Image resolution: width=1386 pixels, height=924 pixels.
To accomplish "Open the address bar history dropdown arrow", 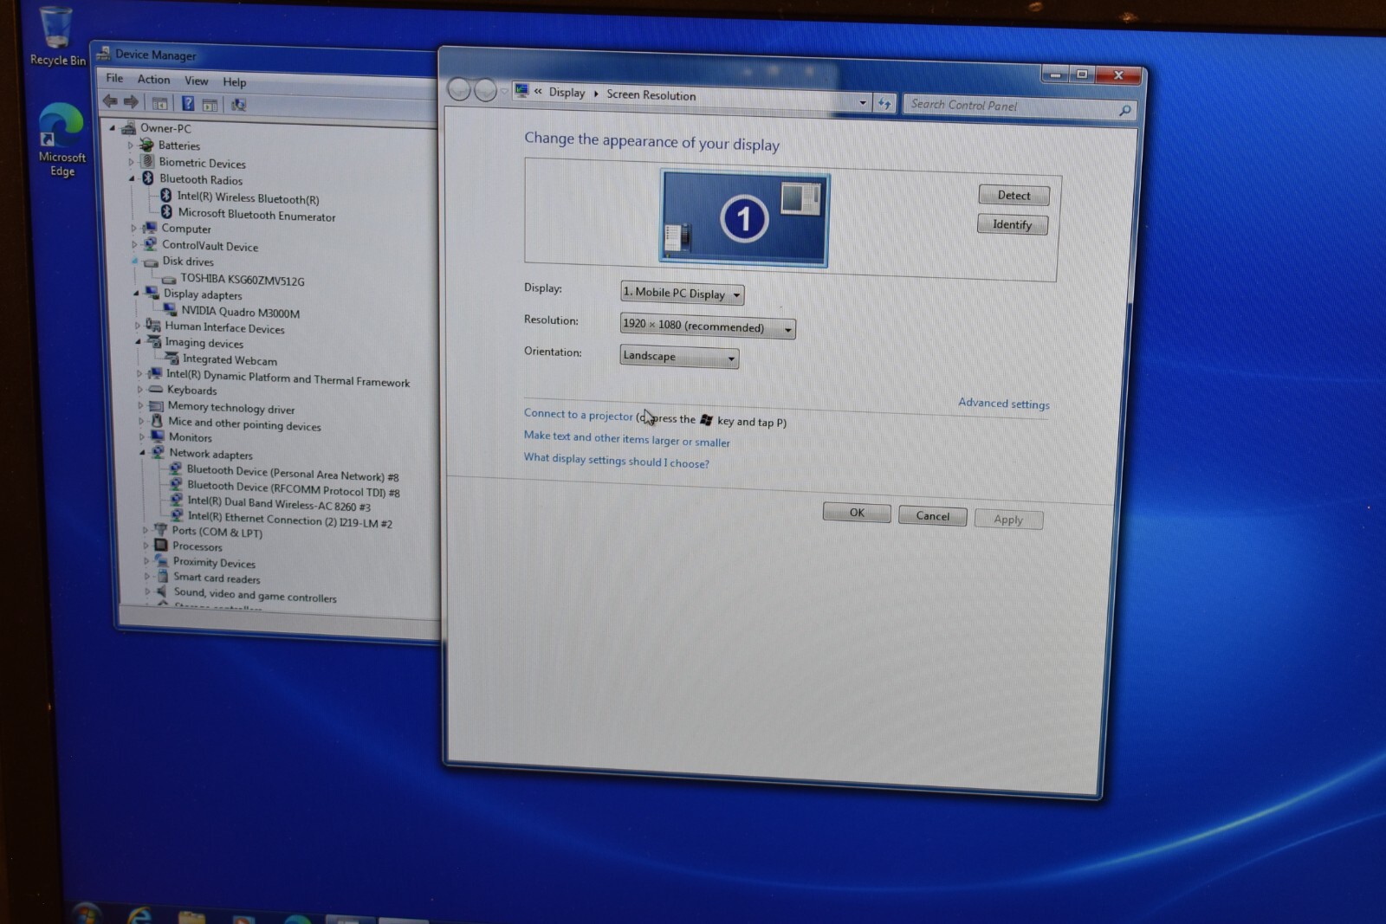I will [x=862, y=103].
